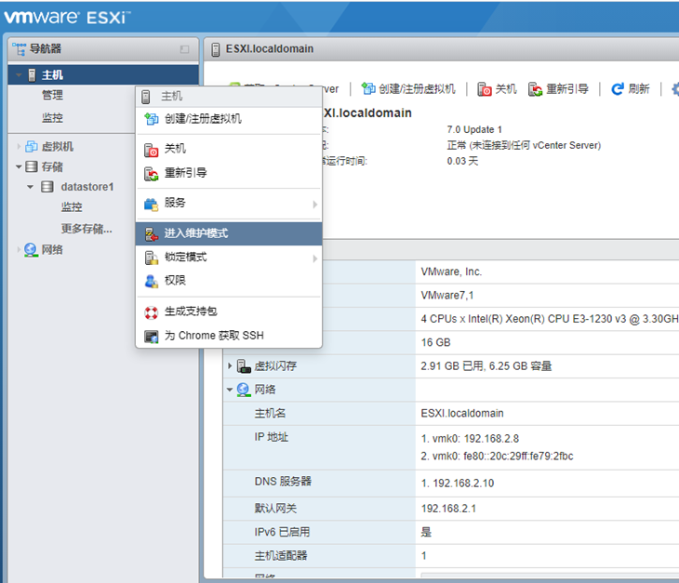Open the 服务 submenu arrow
The height and width of the screenshot is (583, 679).
point(315,205)
